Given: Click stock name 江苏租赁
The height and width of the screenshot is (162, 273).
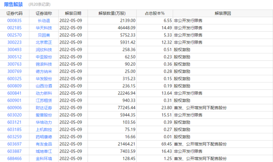Looking at the screenshot, I should [x=44, y=100].
